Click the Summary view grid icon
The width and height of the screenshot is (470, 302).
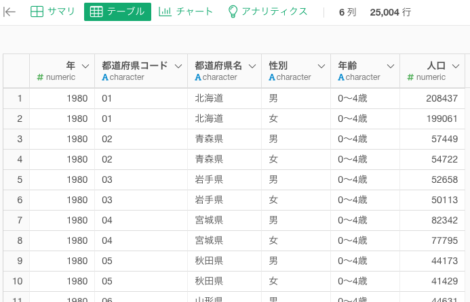37,12
